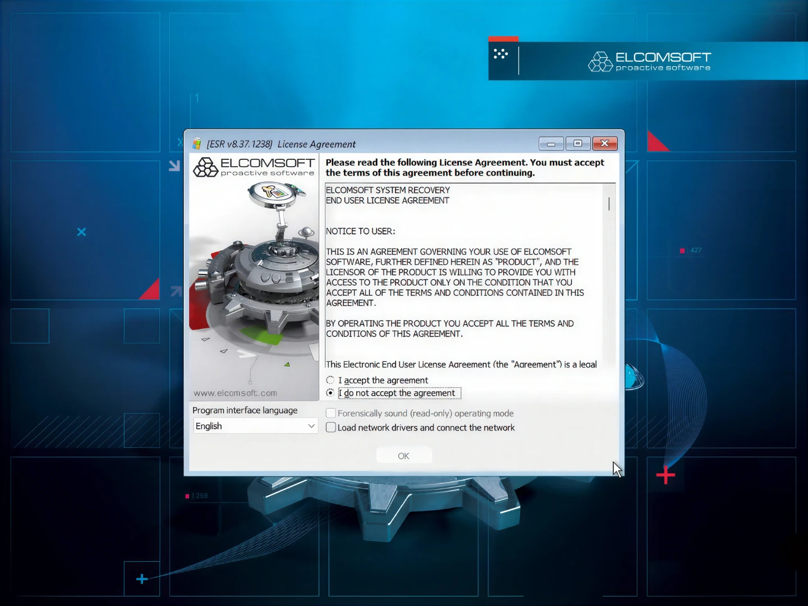Maximize the License Agreement window

(x=577, y=144)
